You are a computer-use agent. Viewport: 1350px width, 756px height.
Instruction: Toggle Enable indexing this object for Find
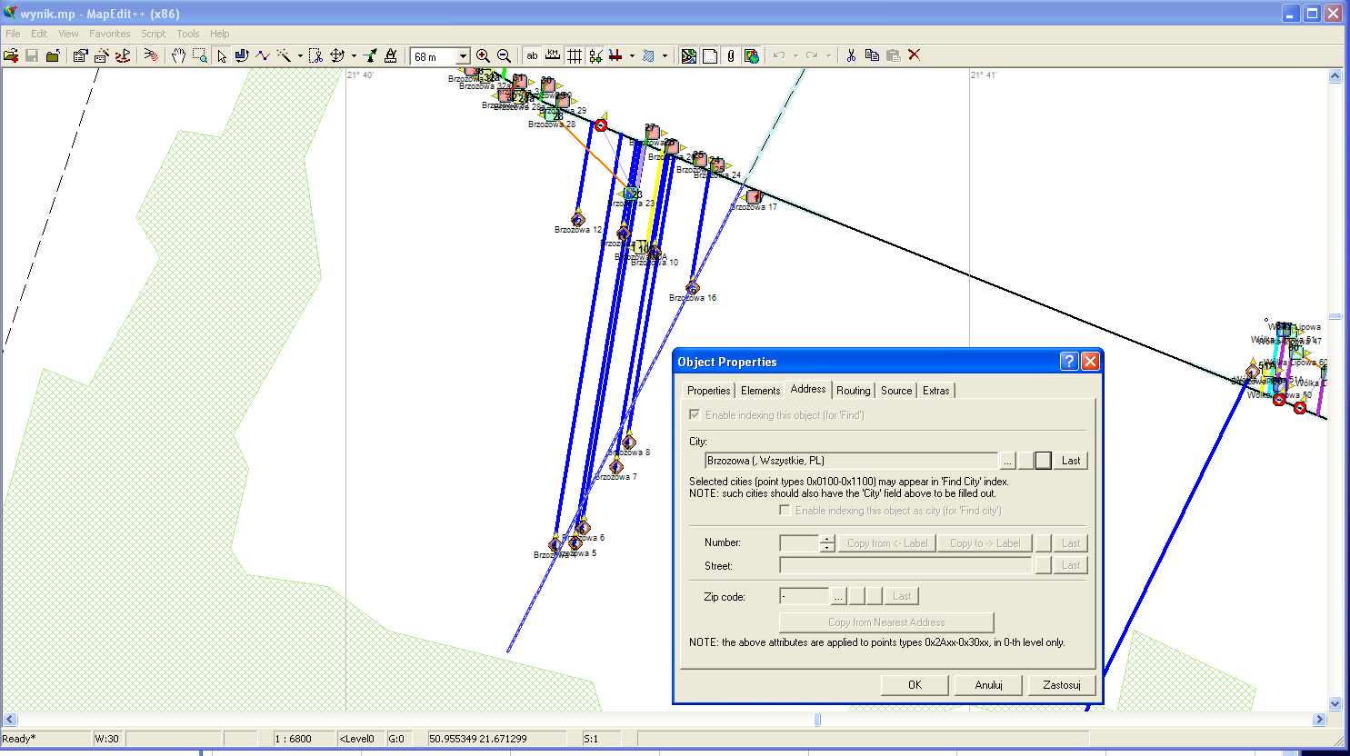[695, 414]
